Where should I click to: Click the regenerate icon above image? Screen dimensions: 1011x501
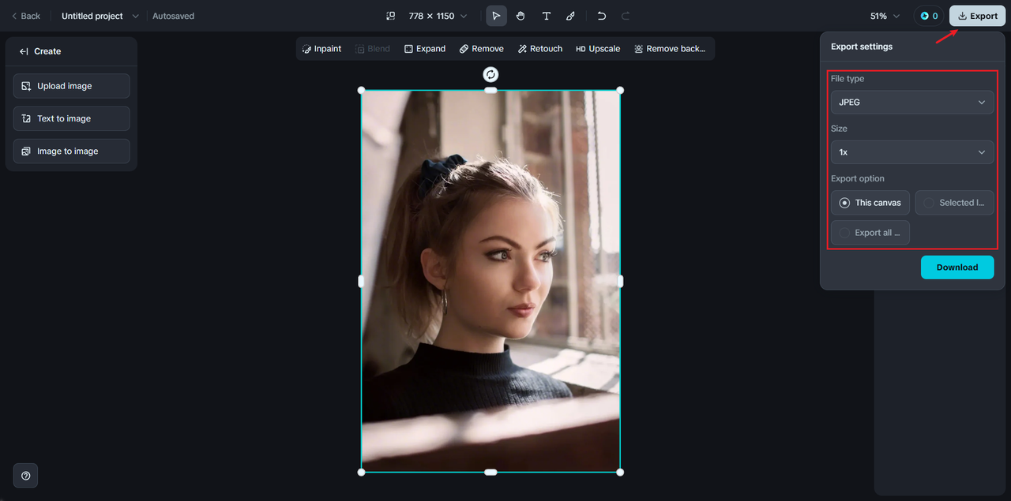click(490, 74)
